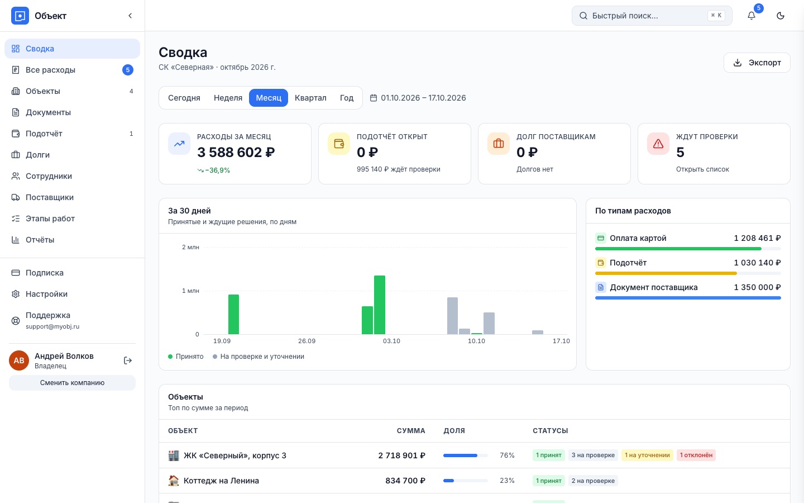Select the Месяц period tab
The image size is (804, 503).
pyautogui.click(x=269, y=98)
